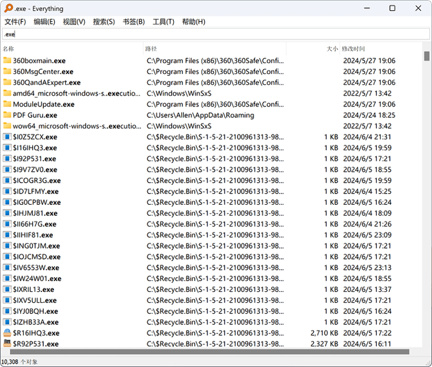Click the date 2024/6/4 15:25
Screen dimensions: 432x367
(x=367, y=191)
